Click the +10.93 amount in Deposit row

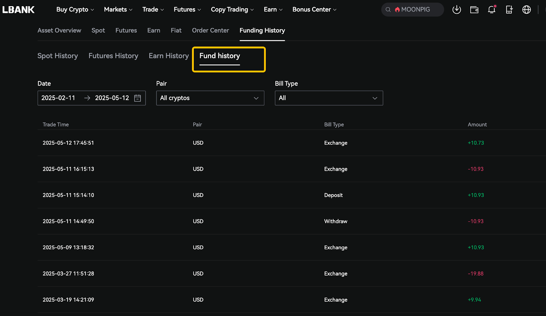476,195
